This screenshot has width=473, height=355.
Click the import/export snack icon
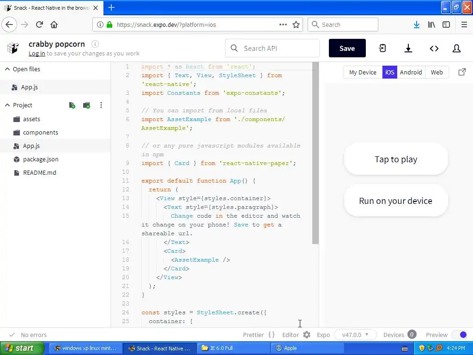coord(382,48)
